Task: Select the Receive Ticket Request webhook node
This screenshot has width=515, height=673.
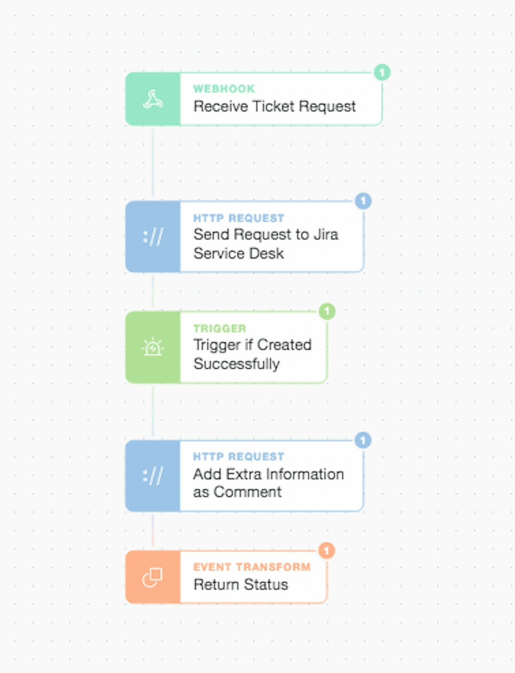Action: click(275, 106)
